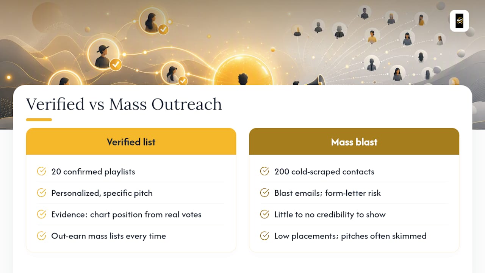Select the Verified list header

[131, 141]
